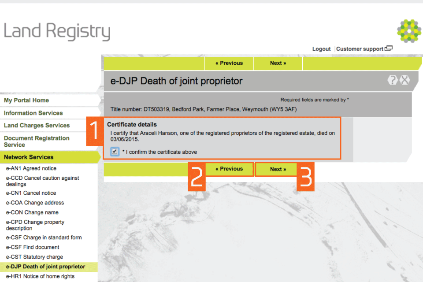Viewport: 423px width, 282px height.
Task: Click the top Next » button
Action: click(278, 63)
